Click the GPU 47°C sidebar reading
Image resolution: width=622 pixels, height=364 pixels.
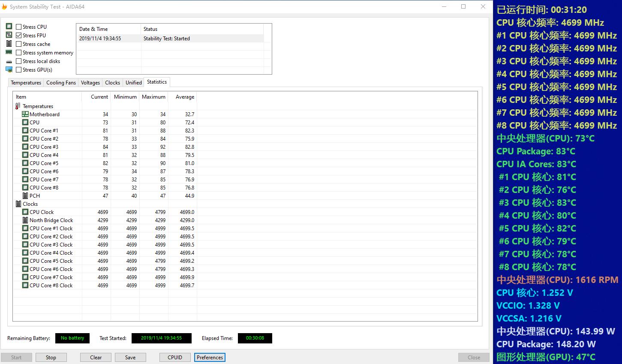click(x=546, y=357)
